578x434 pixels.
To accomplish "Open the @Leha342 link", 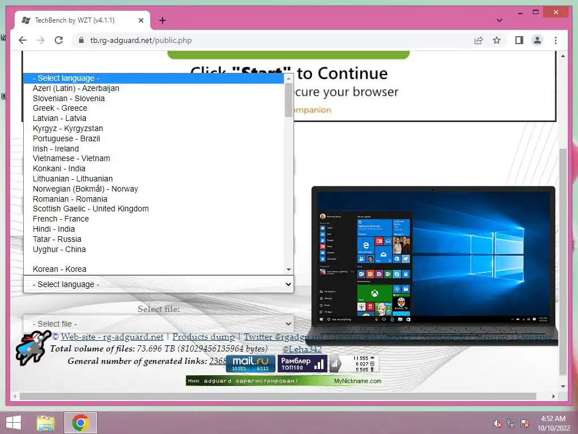I will [x=302, y=349].
